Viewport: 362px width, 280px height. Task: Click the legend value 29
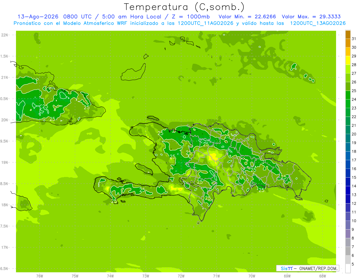(354, 56)
